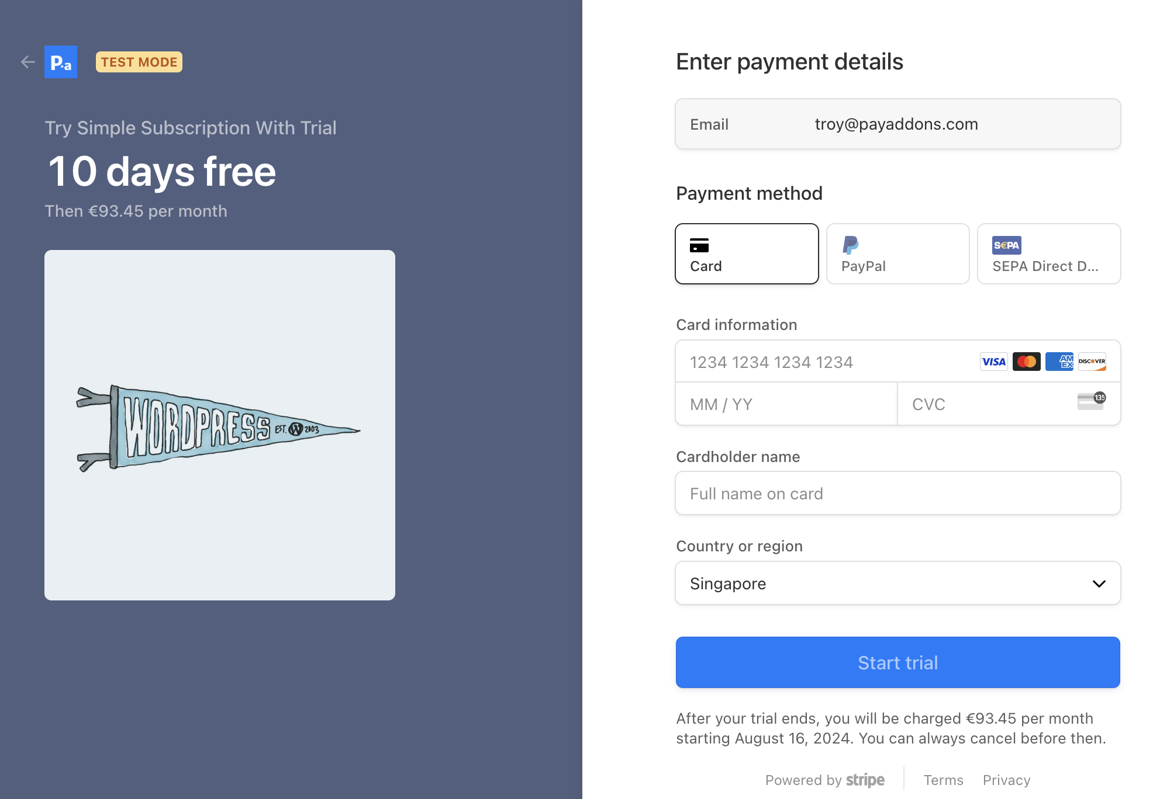The width and height of the screenshot is (1153, 799).
Task: Click the Visa card brand icon
Action: (993, 362)
